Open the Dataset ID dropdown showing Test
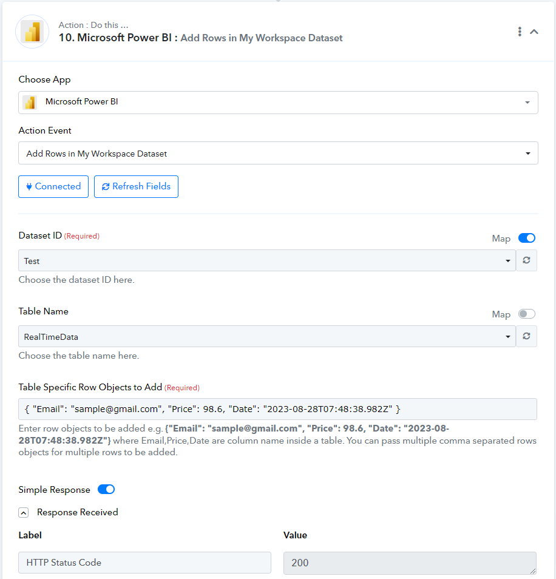This screenshot has height=579, width=556. pos(267,260)
